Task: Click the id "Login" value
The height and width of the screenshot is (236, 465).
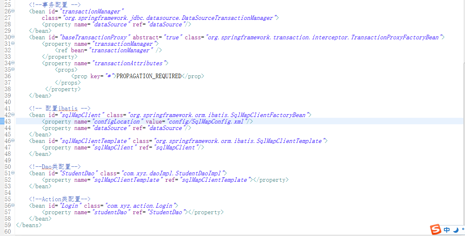Action: [x=71, y=206]
